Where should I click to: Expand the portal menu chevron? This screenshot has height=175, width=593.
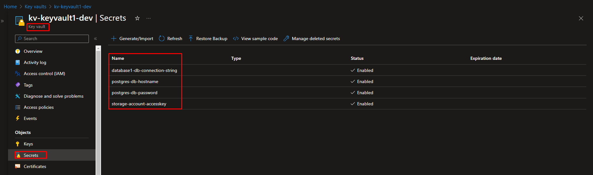2,21
